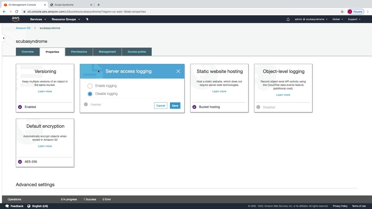Close the Server access logging panel

[178, 71]
